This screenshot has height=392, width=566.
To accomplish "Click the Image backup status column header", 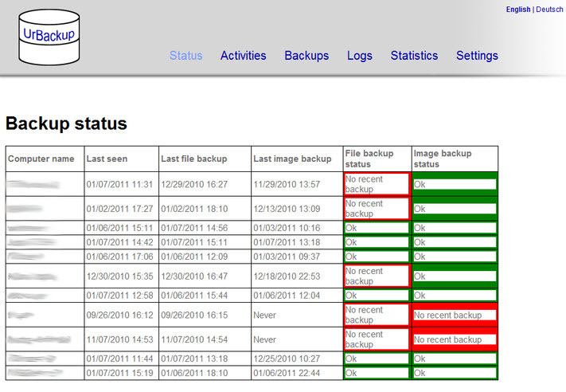I will 443,159.
